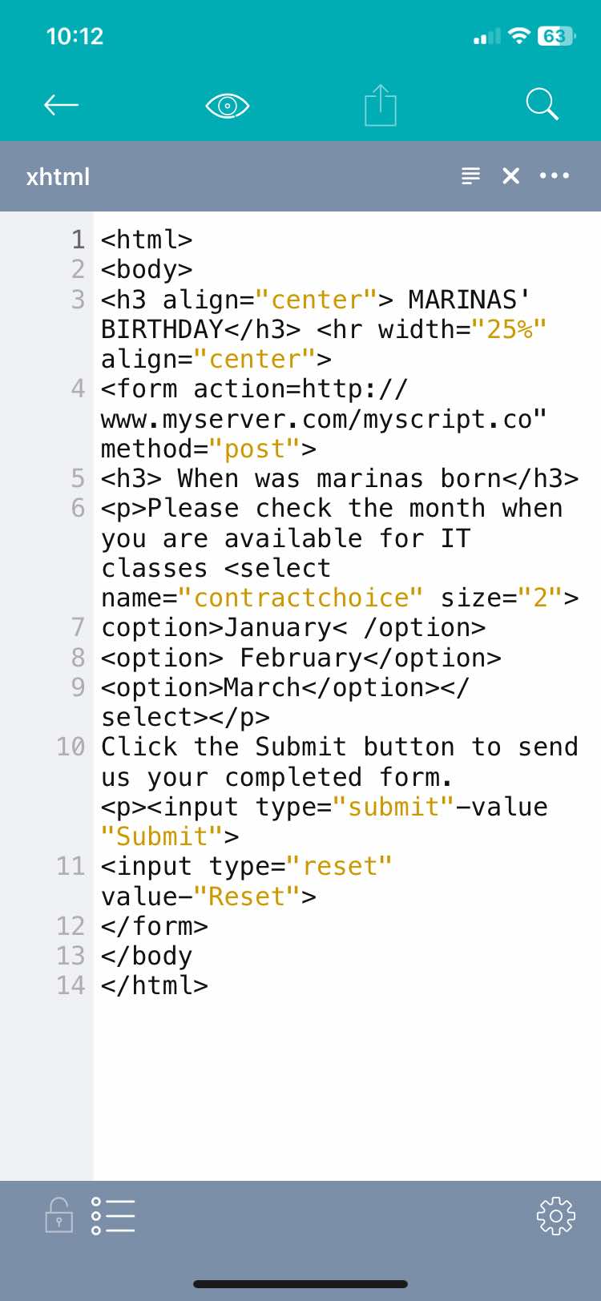Screen dimensions: 601x1301
Task: Select line number 1 in gutter
Action: [x=78, y=240]
